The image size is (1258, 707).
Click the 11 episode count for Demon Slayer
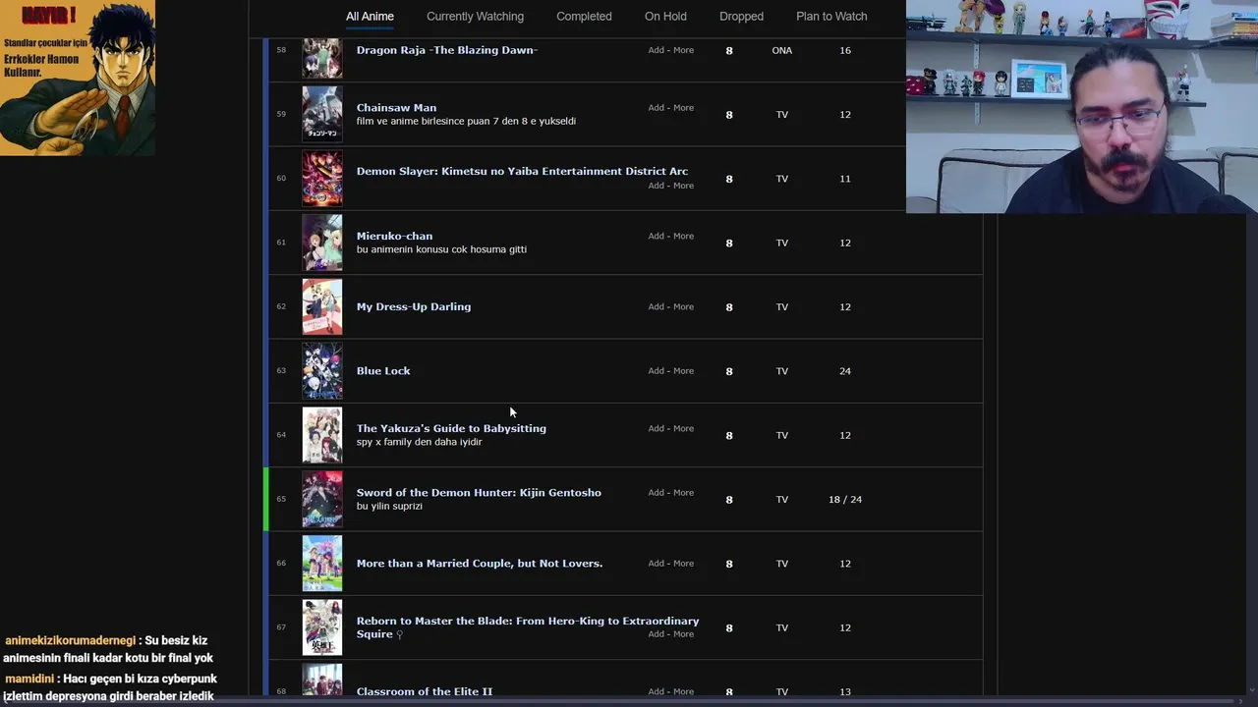pyautogui.click(x=845, y=179)
